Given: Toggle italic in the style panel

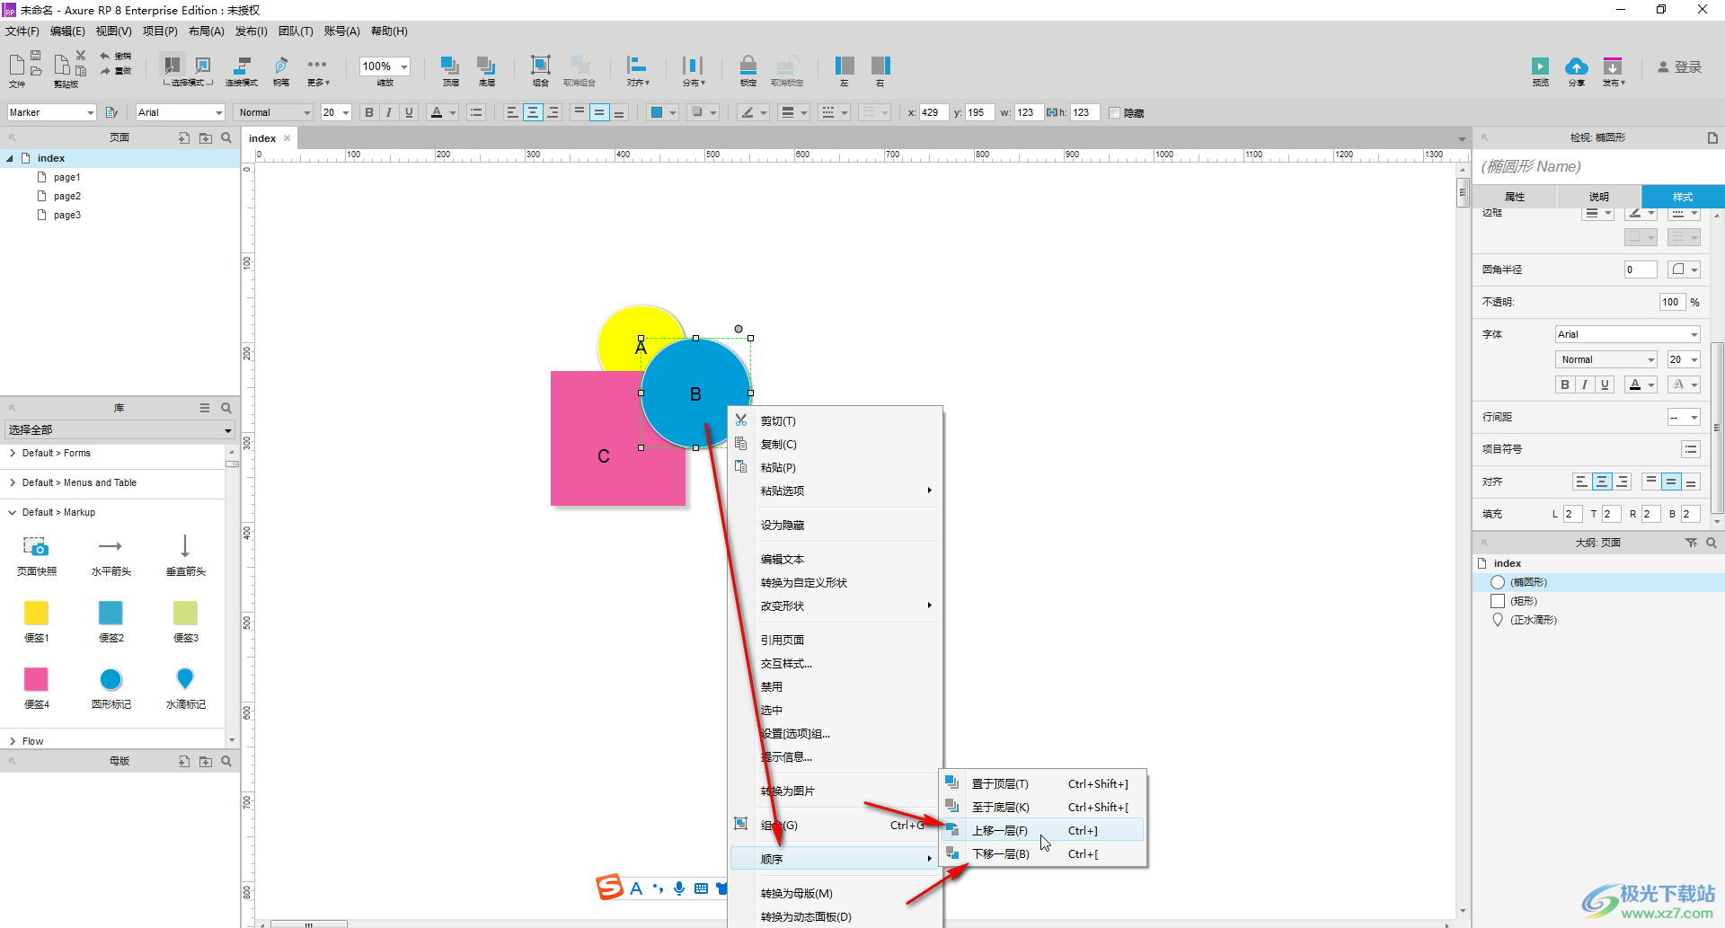Looking at the screenshot, I should [x=1585, y=384].
